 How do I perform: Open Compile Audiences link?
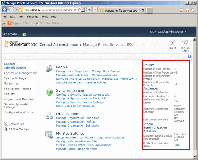click(69, 82)
